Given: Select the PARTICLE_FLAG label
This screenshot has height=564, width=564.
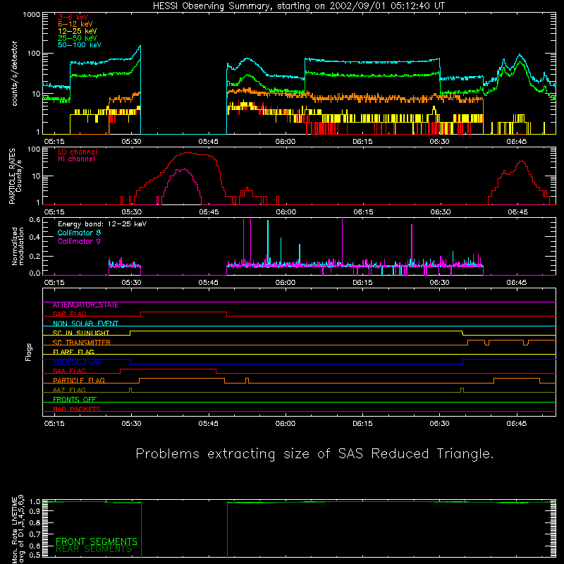Looking at the screenshot, I should click(79, 381).
